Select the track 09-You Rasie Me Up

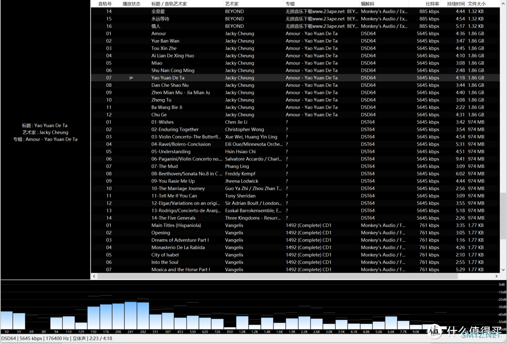point(173,181)
